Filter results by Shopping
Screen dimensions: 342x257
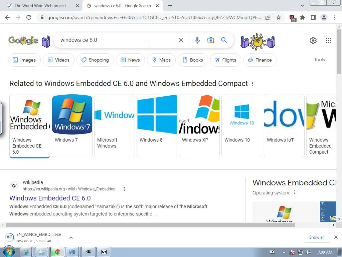coord(95,60)
